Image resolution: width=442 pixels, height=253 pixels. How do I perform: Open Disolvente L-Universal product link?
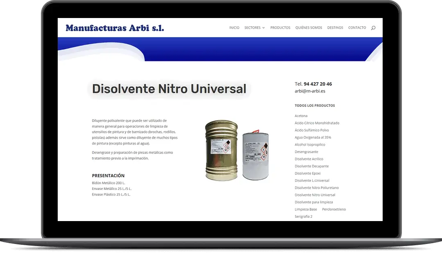tap(312, 181)
